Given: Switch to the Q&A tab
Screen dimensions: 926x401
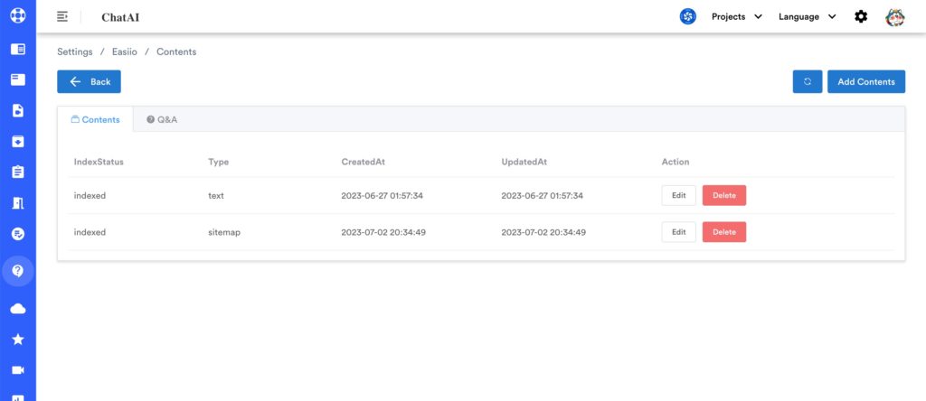Looking at the screenshot, I should tap(162, 119).
